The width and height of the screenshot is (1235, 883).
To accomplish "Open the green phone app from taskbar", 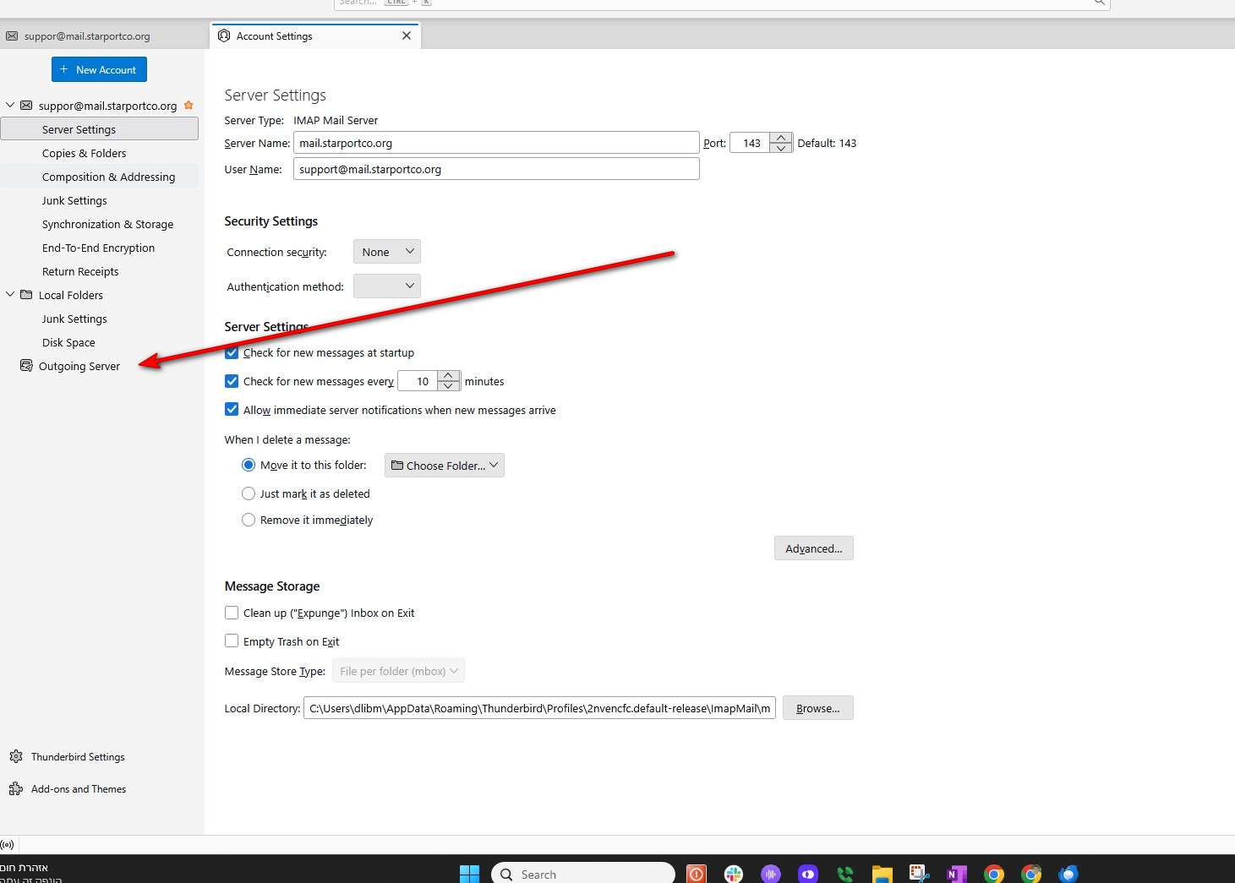I will (x=845, y=874).
